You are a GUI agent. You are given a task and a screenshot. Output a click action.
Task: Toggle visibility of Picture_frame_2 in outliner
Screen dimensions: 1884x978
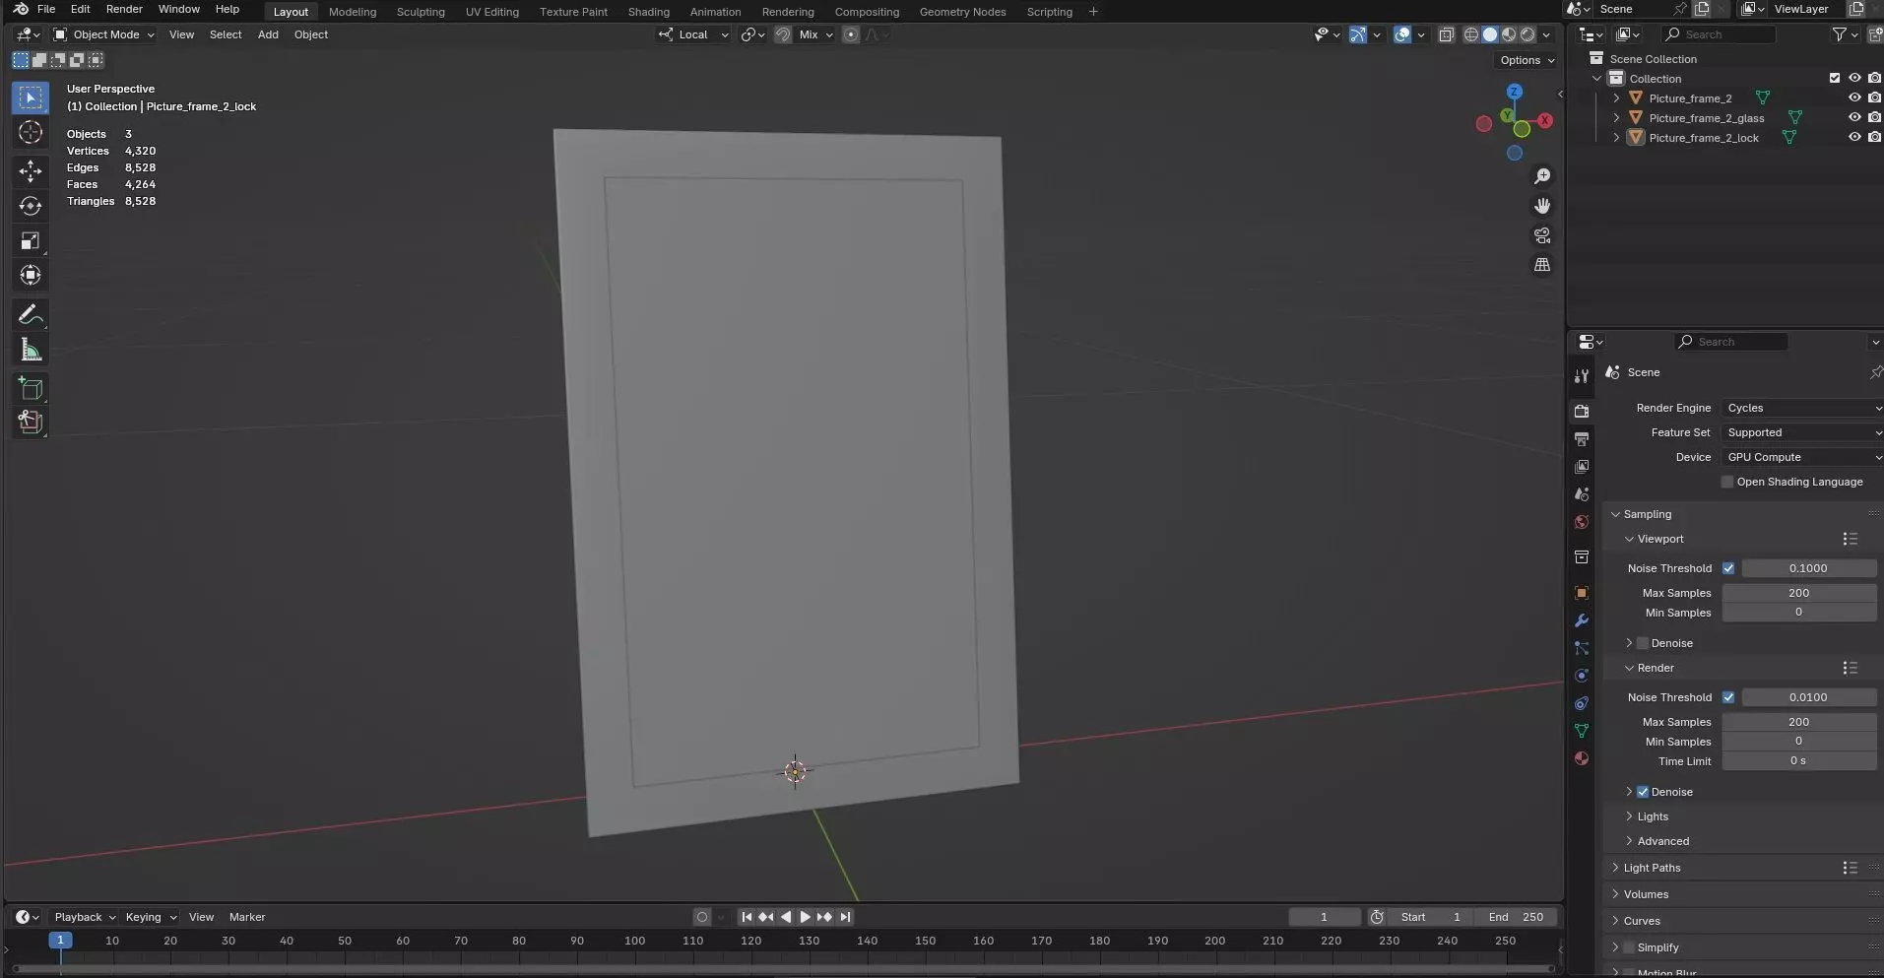(x=1854, y=98)
